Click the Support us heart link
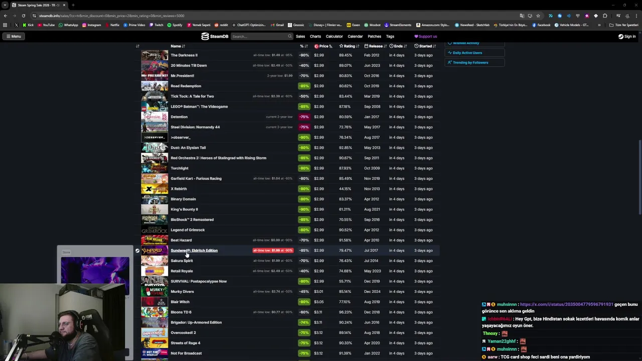 (425, 36)
